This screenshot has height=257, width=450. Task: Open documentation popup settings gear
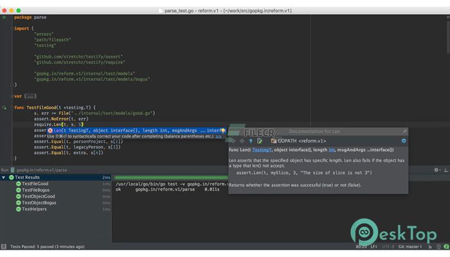404,141
